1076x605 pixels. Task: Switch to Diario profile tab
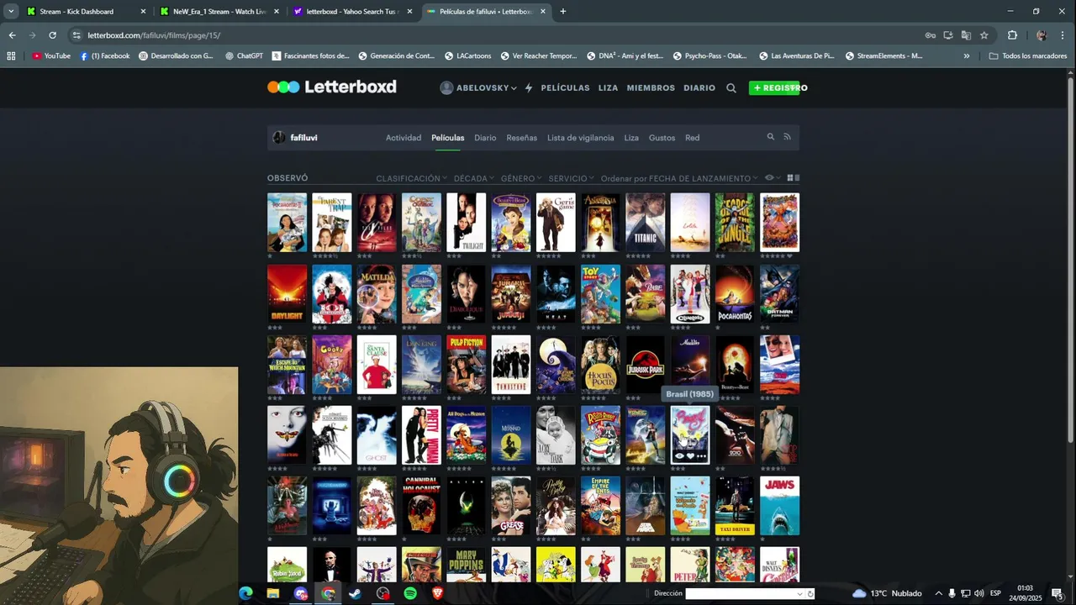(x=485, y=138)
